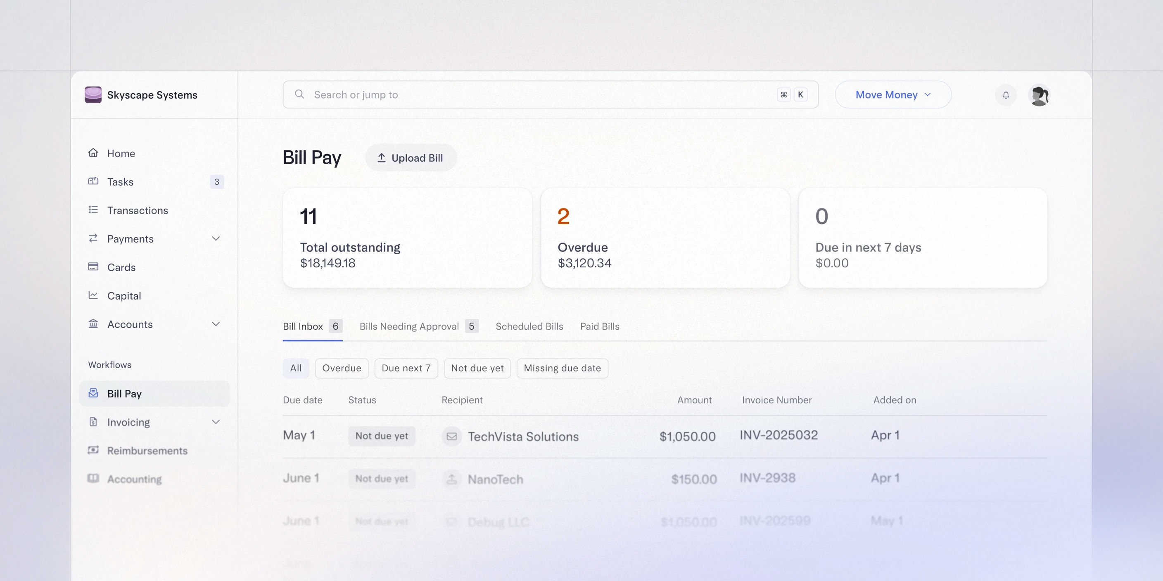Expand the Accounts sidebar section
This screenshot has height=581, width=1163.
[x=216, y=324]
